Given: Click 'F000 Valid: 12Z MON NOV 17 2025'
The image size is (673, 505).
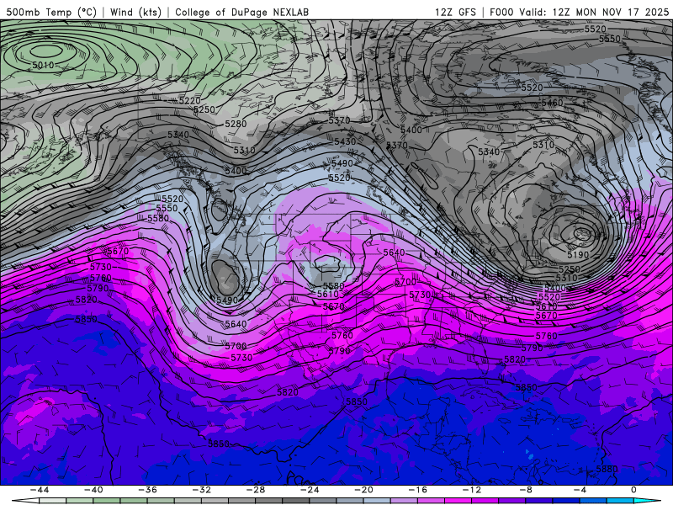Looking at the screenshot, I should tap(579, 12).
